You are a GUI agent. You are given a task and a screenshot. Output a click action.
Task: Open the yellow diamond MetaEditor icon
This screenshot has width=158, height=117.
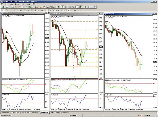40,7
